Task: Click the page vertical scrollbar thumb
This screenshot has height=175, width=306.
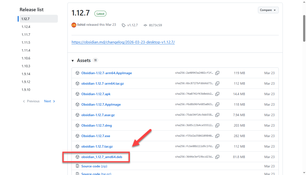Action: click(x=304, y=28)
